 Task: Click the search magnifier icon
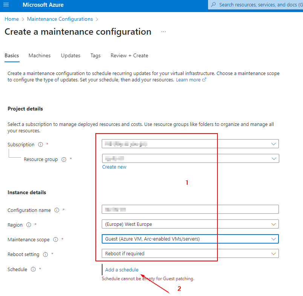[213, 5]
